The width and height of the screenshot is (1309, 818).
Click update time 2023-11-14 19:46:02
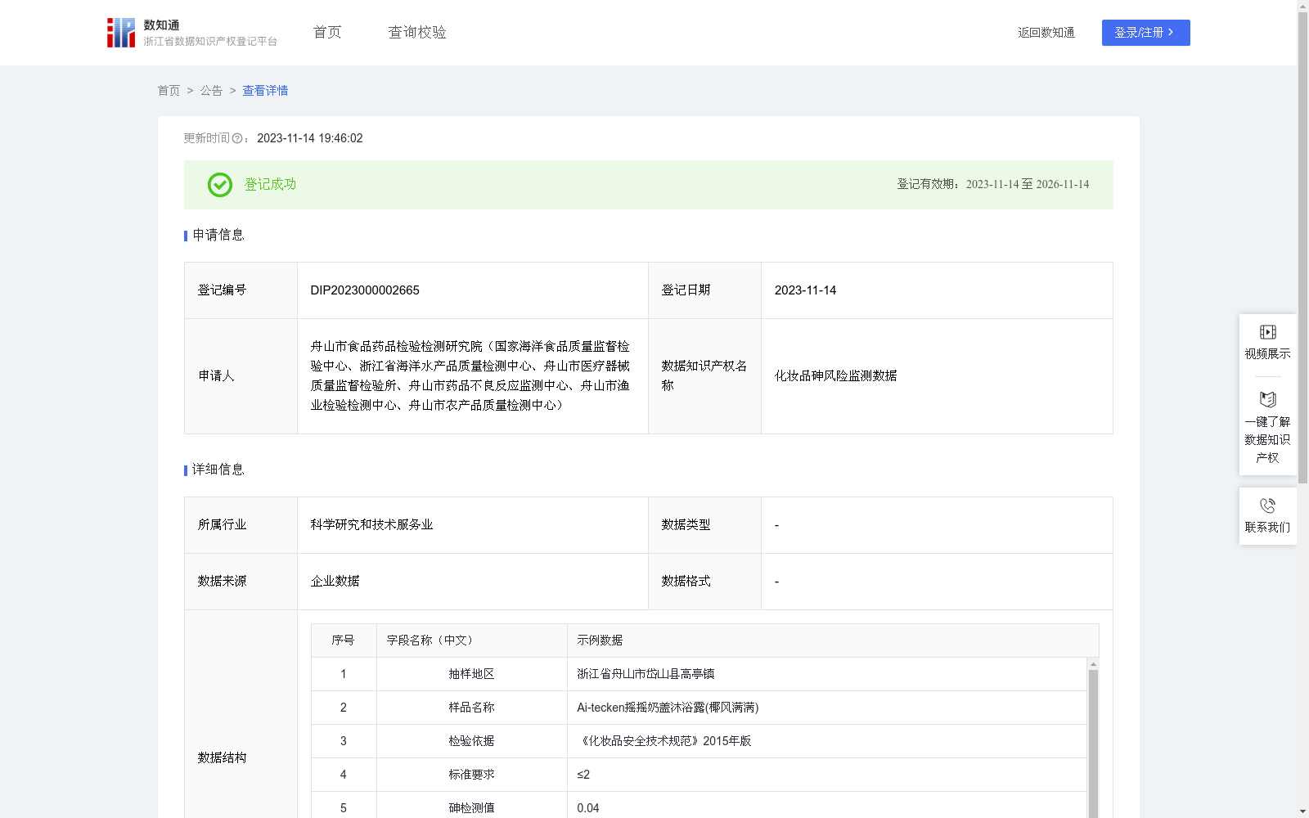click(310, 139)
